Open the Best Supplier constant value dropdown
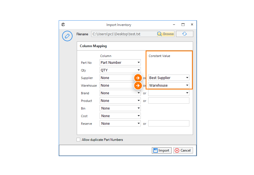 coord(169,78)
